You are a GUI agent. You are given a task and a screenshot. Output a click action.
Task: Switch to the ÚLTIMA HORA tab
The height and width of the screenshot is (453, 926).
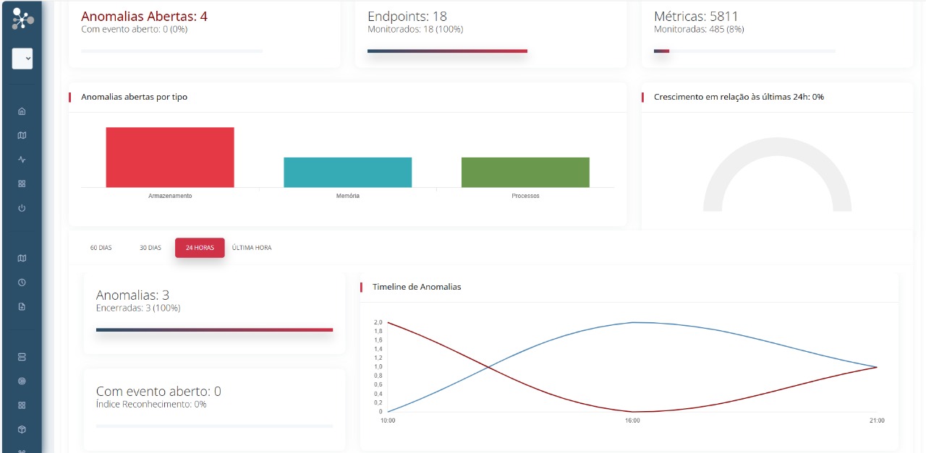[252, 248]
